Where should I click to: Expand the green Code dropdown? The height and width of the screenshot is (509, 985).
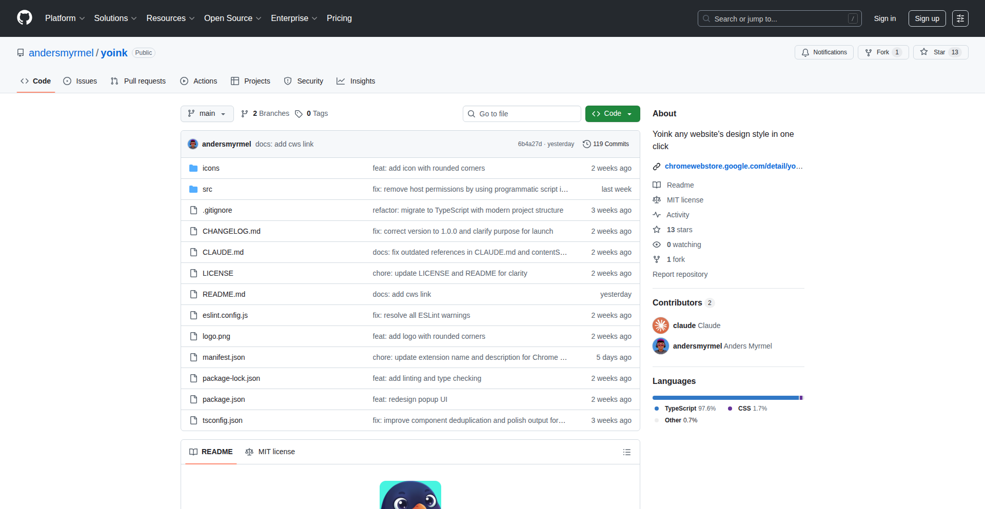click(x=612, y=114)
